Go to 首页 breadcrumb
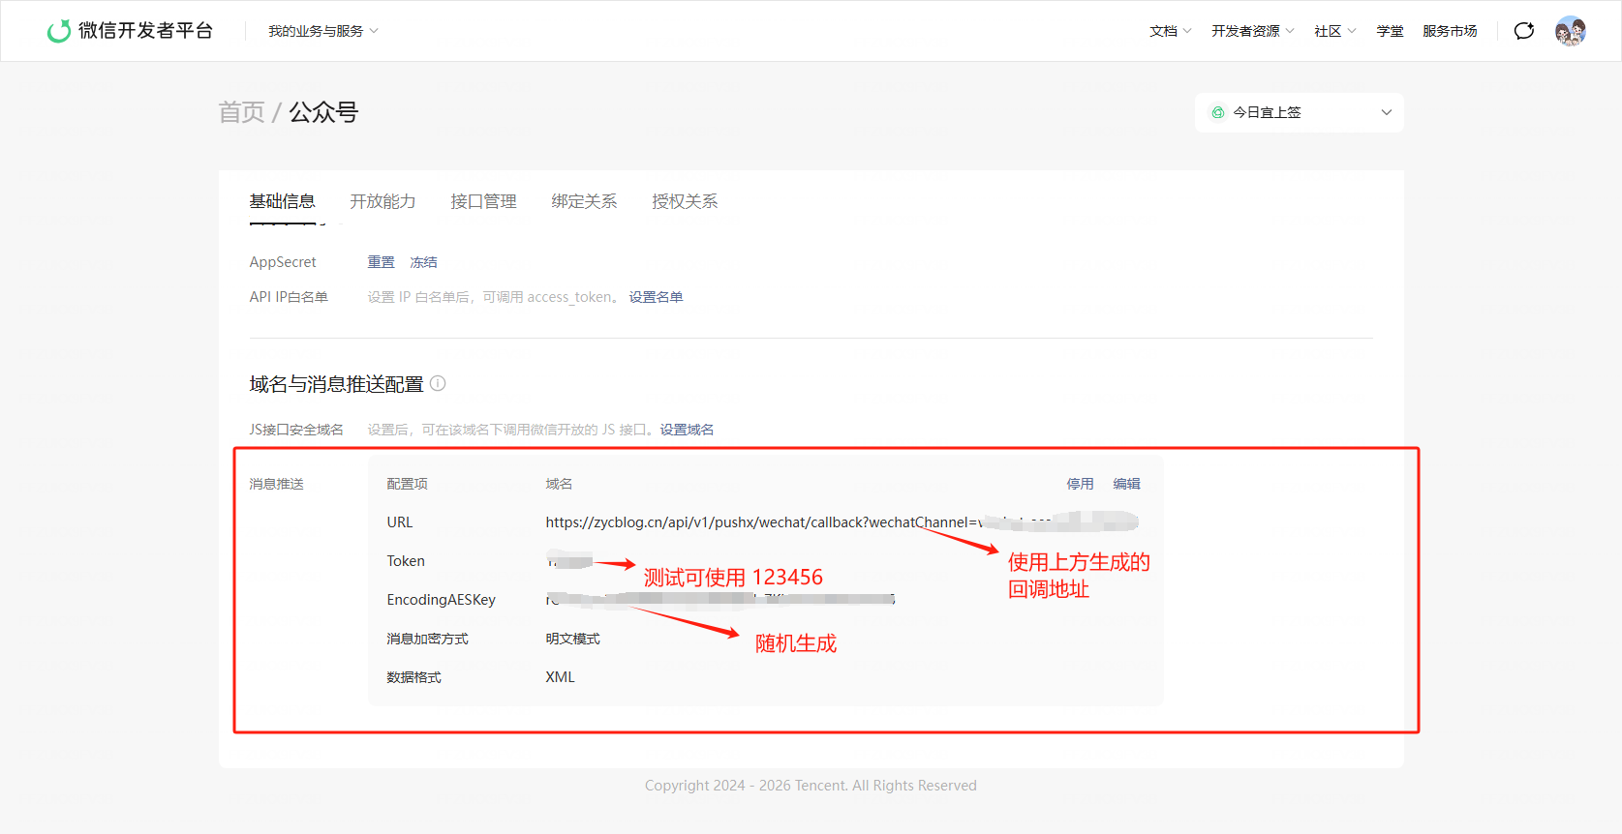The image size is (1622, 834). point(241,112)
